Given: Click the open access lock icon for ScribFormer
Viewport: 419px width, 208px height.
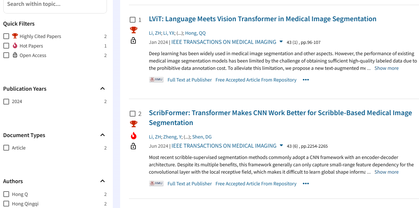Looking at the screenshot, I should 133,146.
